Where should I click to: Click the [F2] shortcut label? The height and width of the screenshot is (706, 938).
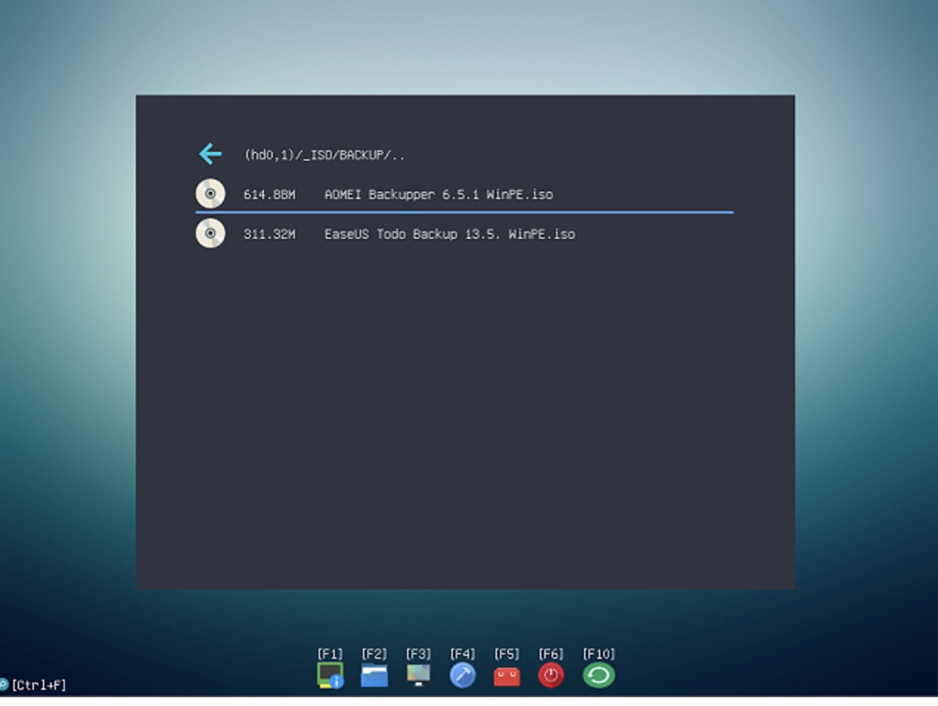[x=374, y=654]
